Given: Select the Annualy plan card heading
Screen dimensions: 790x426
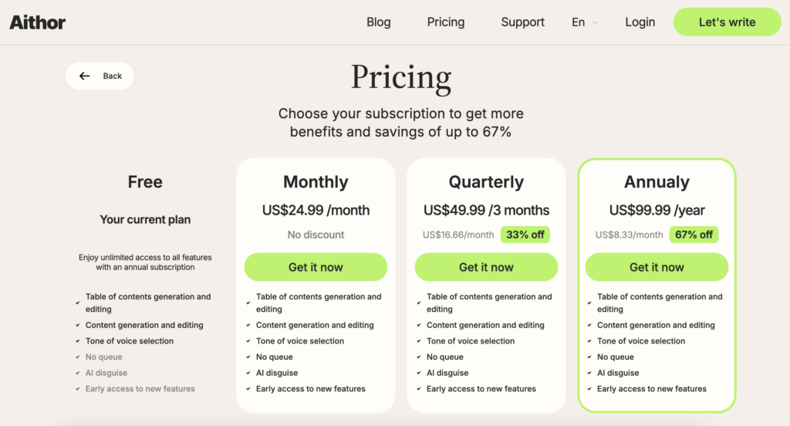Looking at the screenshot, I should 657,182.
